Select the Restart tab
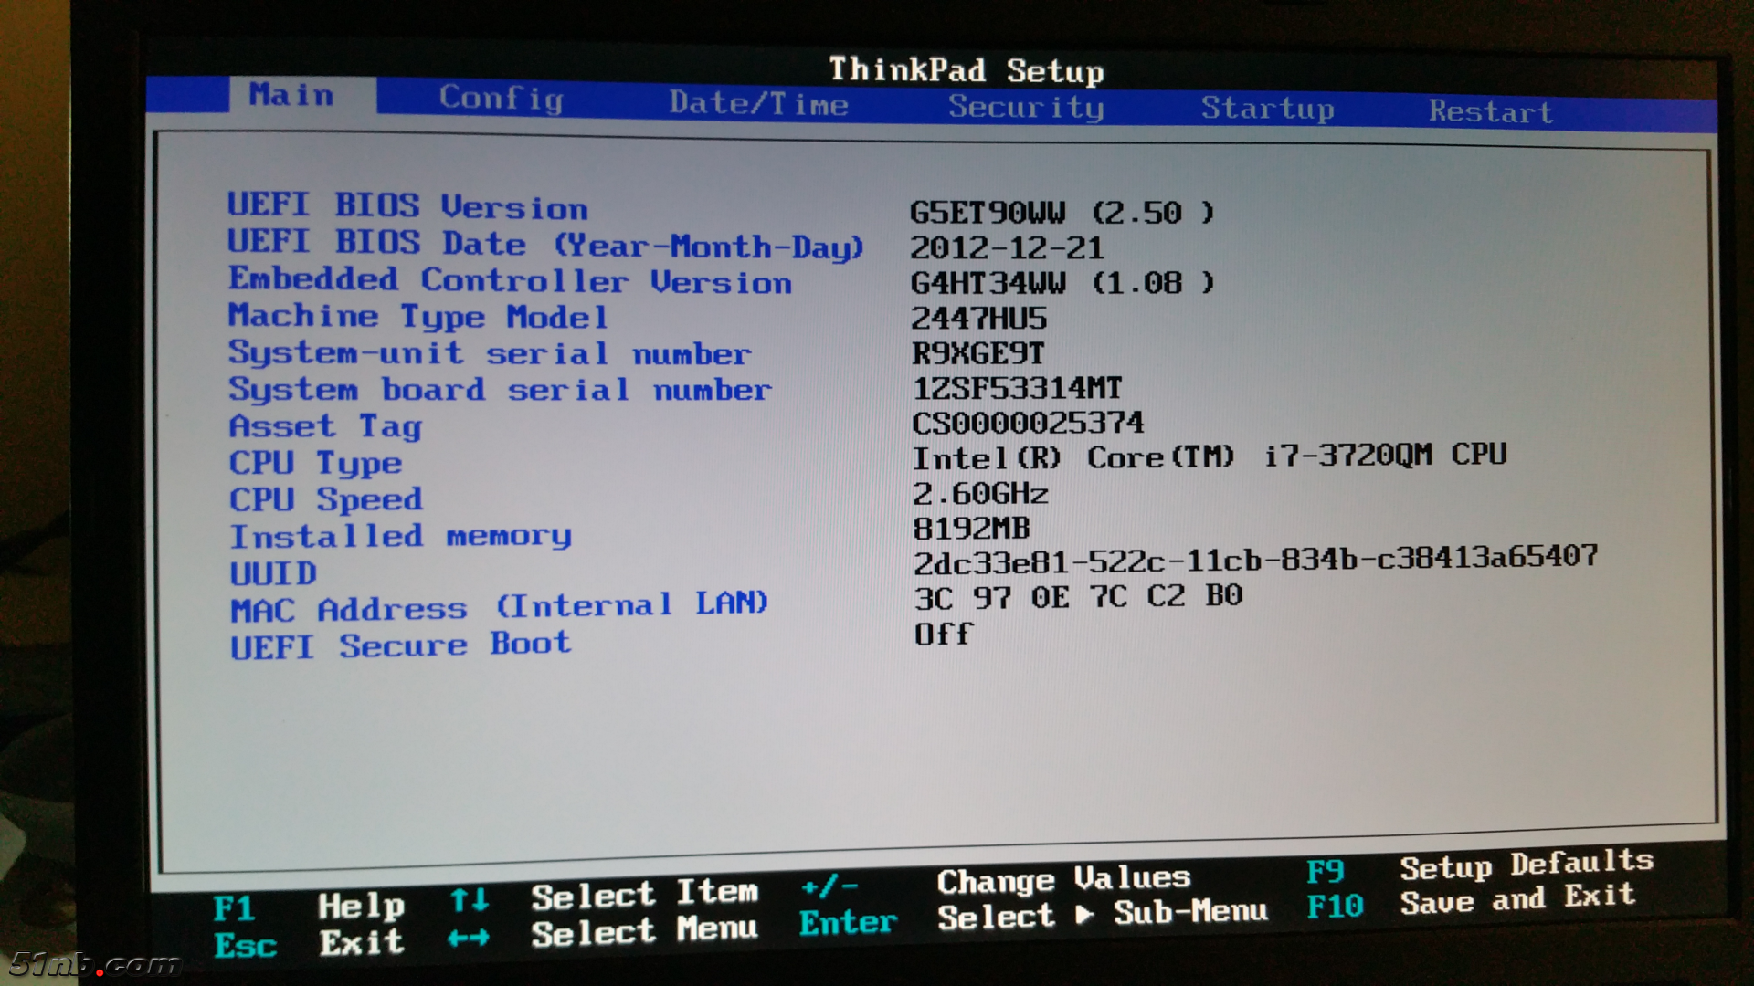Screen dimensions: 1754x986 click(1490, 111)
